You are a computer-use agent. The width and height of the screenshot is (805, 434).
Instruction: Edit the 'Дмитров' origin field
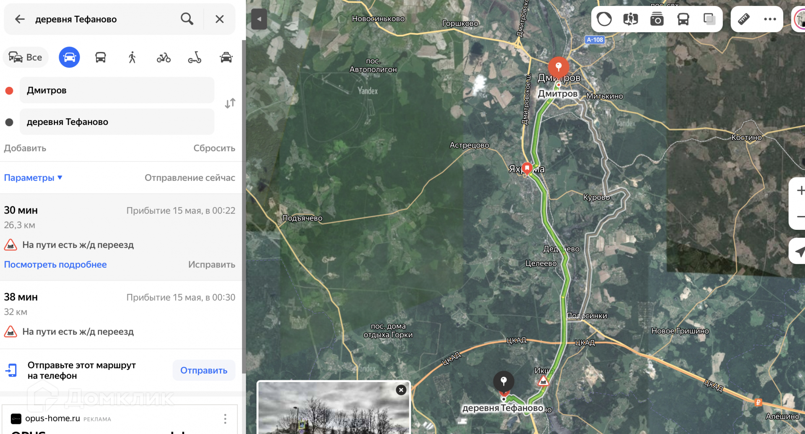click(x=117, y=91)
